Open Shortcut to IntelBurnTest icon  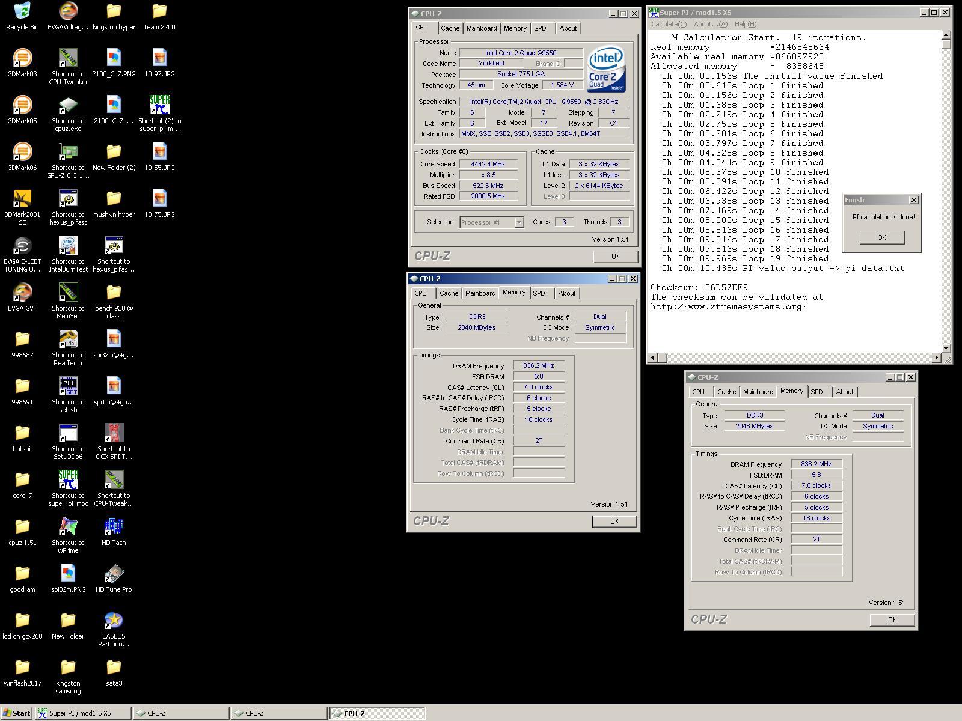click(68, 254)
